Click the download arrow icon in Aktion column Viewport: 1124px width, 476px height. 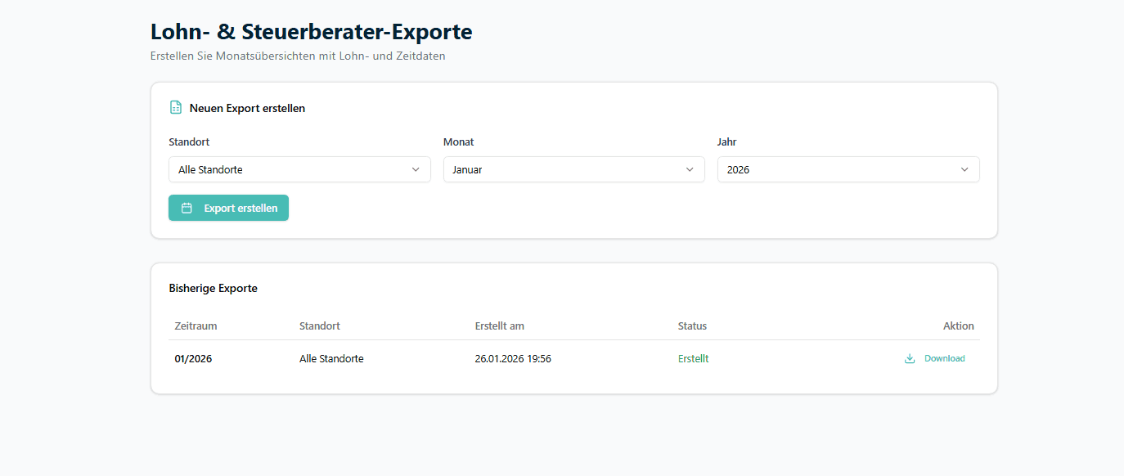click(x=908, y=358)
